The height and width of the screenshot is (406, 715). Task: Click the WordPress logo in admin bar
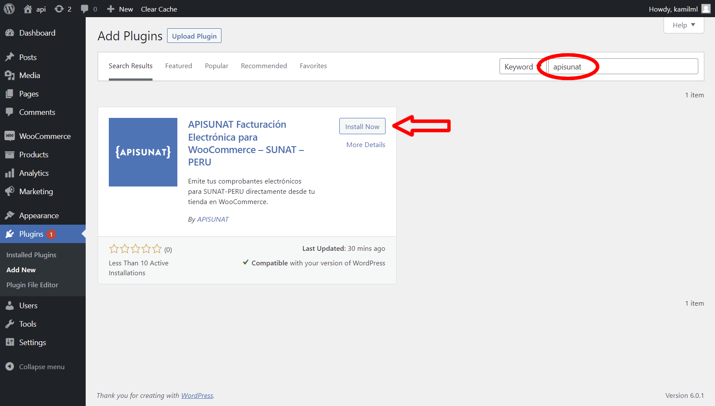(x=9, y=9)
